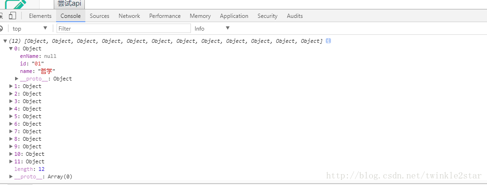Click the console Filter input field
The height and width of the screenshot is (185, 487).
[124, 29]
